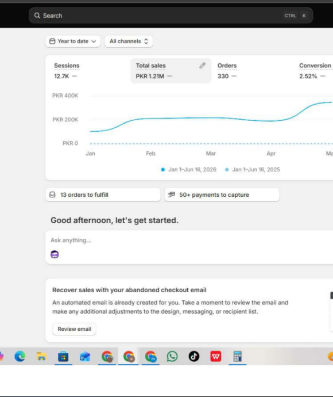Viewport: 333px width, 397px height.
Task: Open WPS Office from the taskbar
Action: coord(216,357)
